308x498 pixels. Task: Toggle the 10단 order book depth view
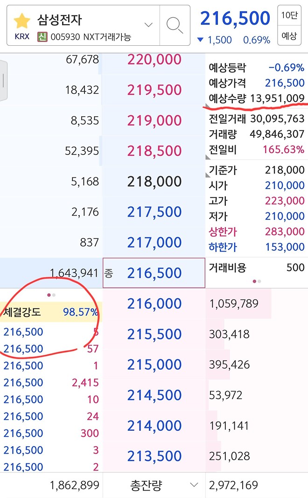coord(289,15)
